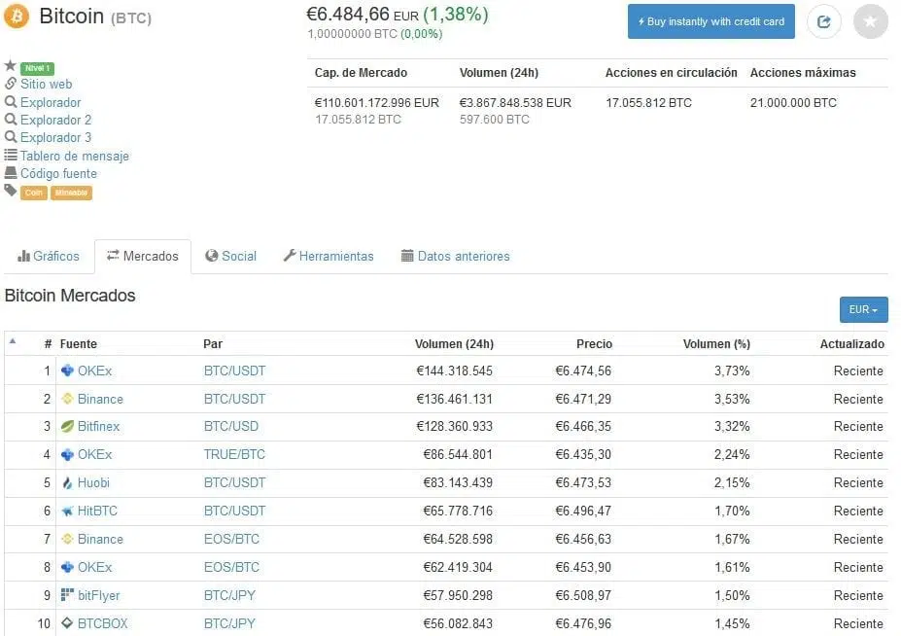
Task: Click the Mineable tag label
Action: click(71, 193)
